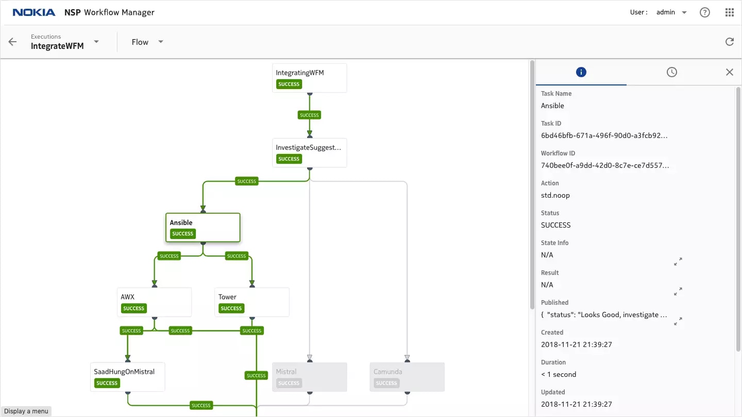
Task: Open the apps grid launcher icon
Action: 730,12
